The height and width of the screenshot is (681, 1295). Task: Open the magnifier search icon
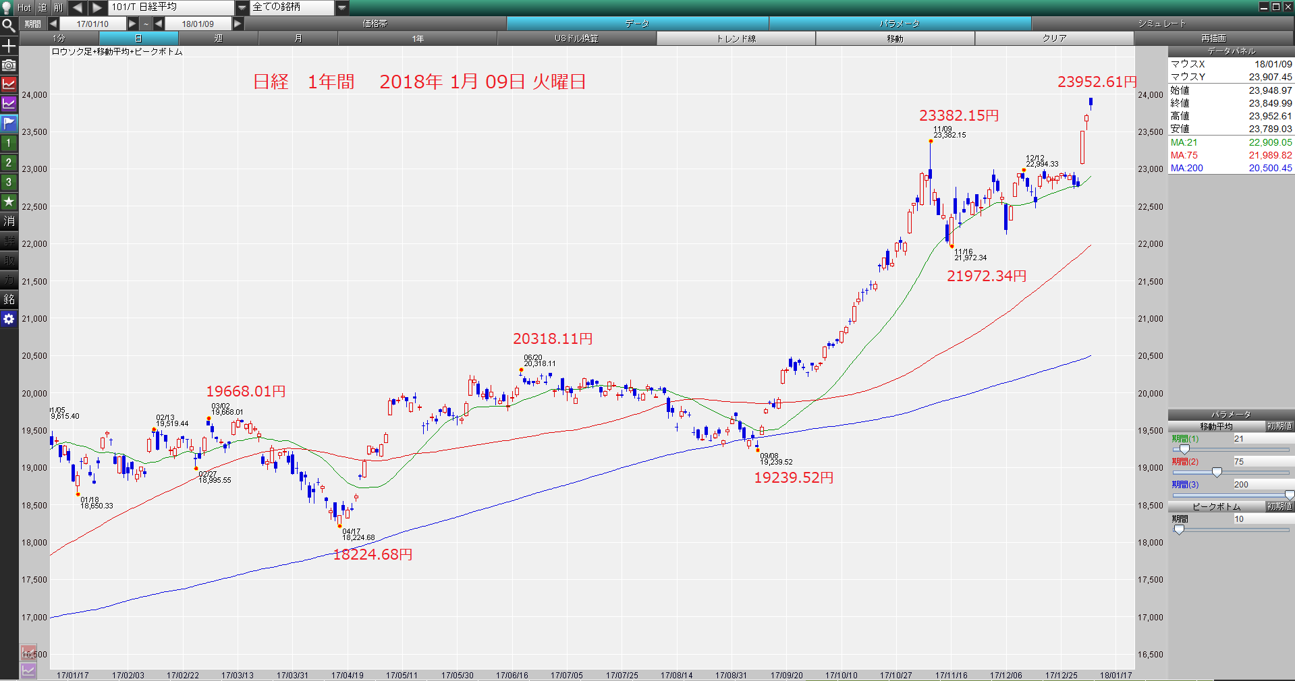9,26
